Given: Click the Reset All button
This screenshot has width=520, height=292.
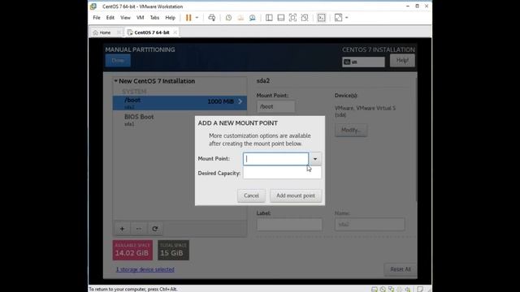Looking at the screenshot, I should (x=401, y=269).
